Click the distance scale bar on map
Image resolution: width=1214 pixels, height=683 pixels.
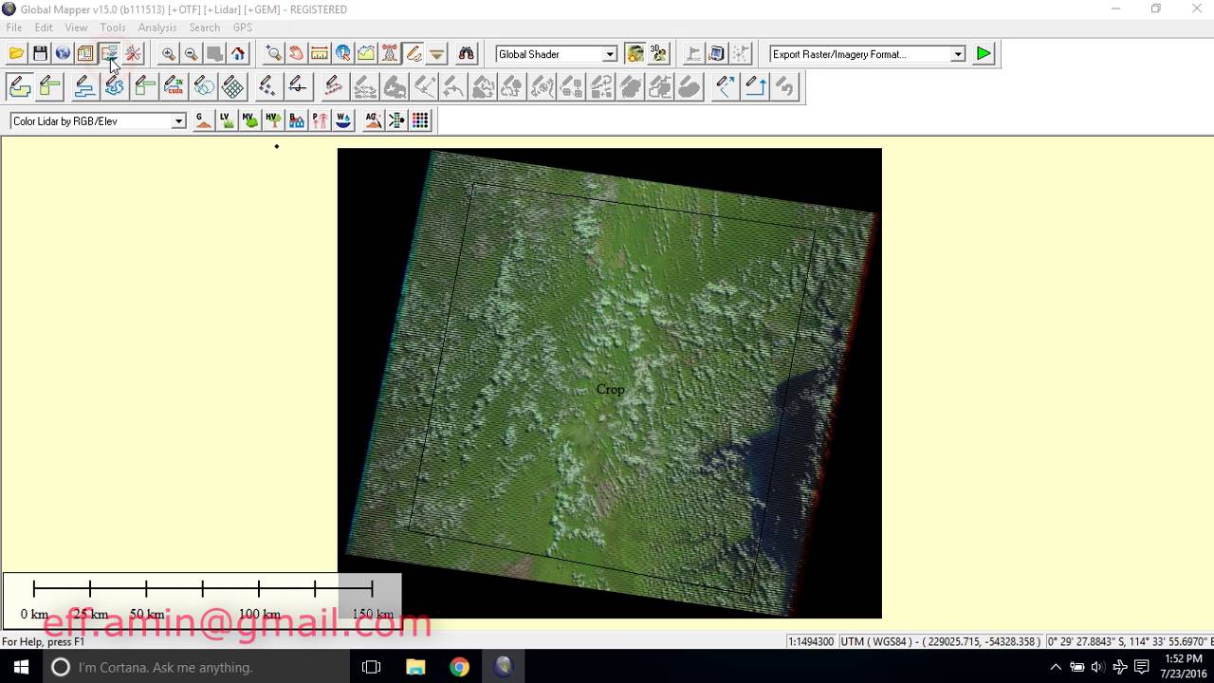tap(202, 600)
